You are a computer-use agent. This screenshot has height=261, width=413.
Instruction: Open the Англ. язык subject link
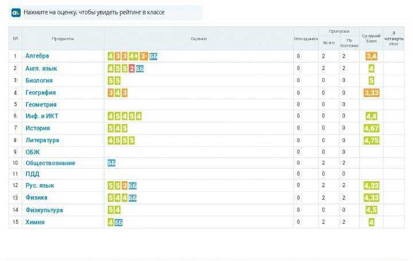[x=41, y=68]
